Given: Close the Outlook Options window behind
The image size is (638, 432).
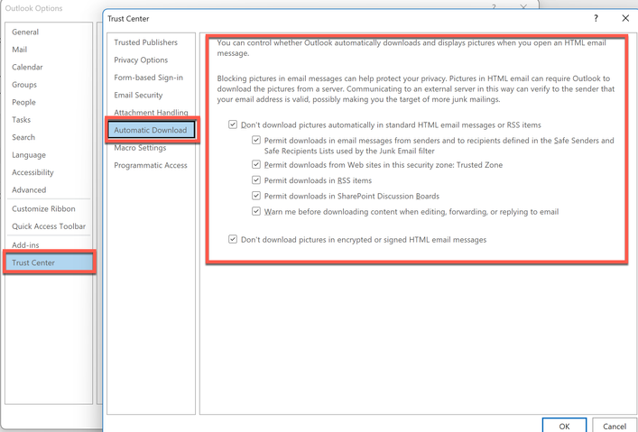Looking at the screenshot, I should 523,6.
